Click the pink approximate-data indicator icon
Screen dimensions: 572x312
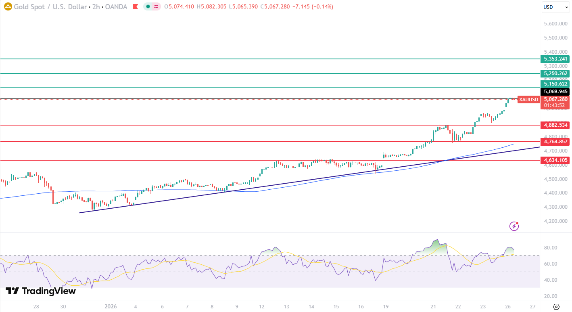pyautogui.click(x=156, y=7)
